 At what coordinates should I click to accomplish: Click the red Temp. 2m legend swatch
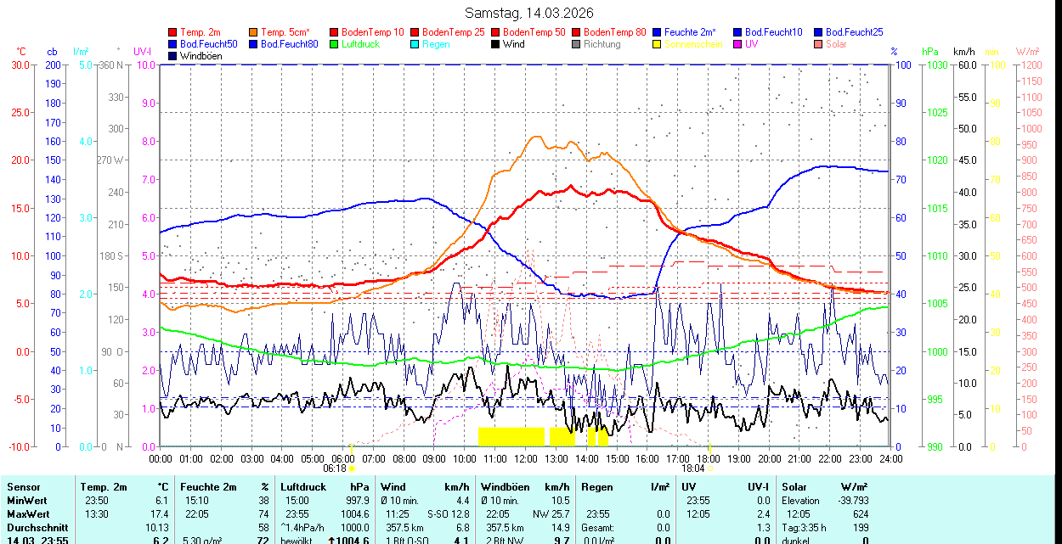pos(173,32)
